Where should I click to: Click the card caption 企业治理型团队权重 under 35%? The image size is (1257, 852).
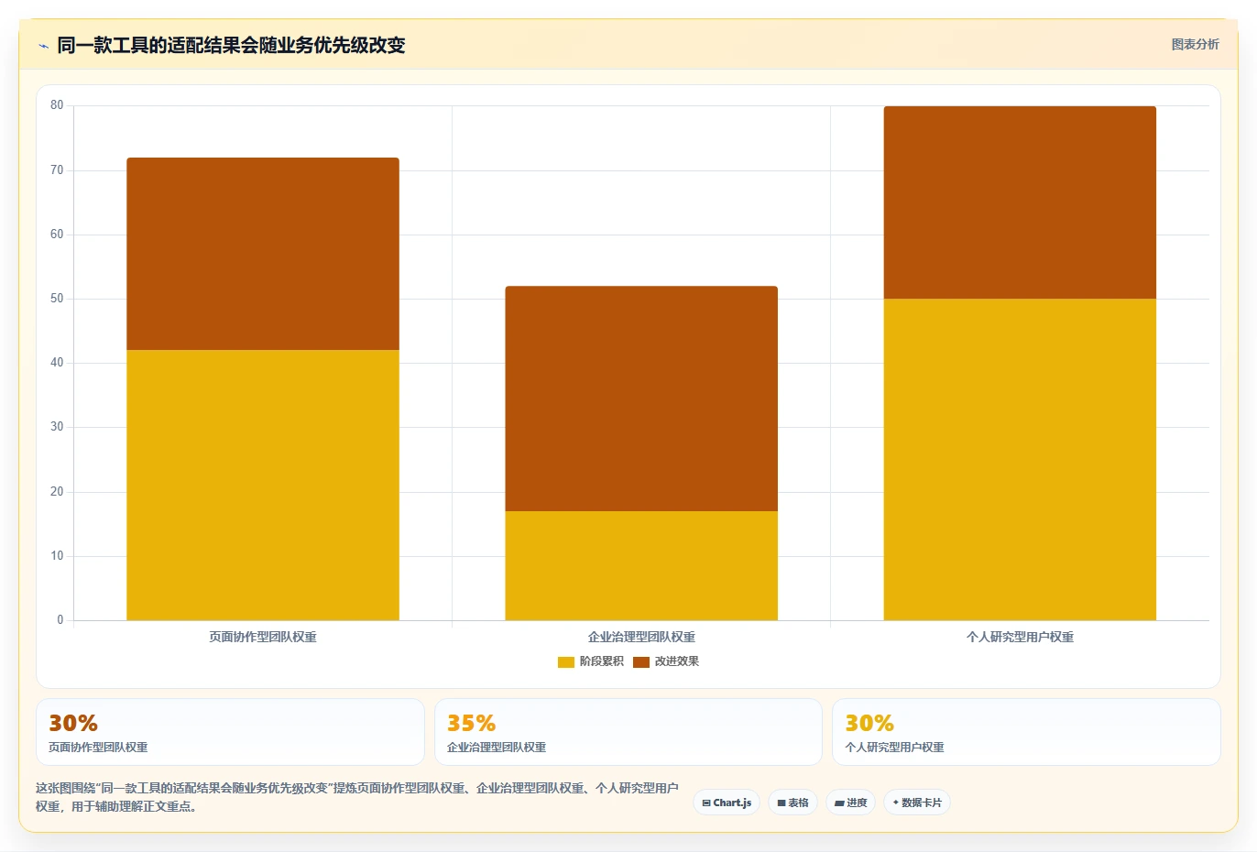(x=496, y=748)
